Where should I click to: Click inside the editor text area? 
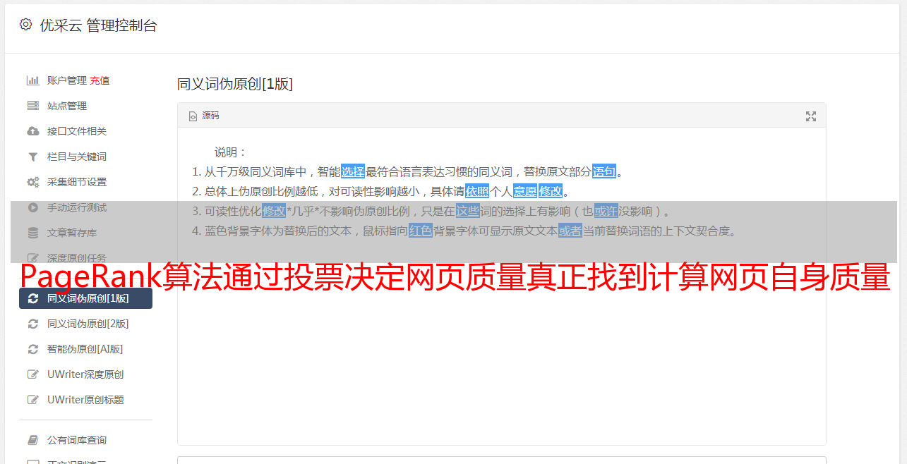[501, 353]
